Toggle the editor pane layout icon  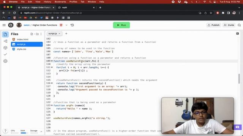tap(237, 34)
